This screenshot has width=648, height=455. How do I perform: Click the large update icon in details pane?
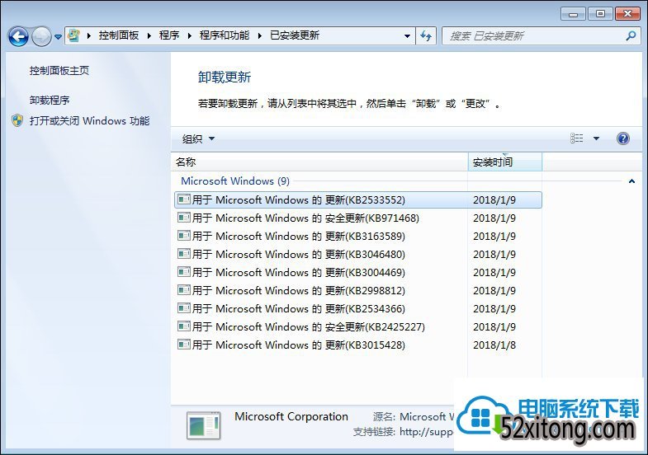point(203,425)
